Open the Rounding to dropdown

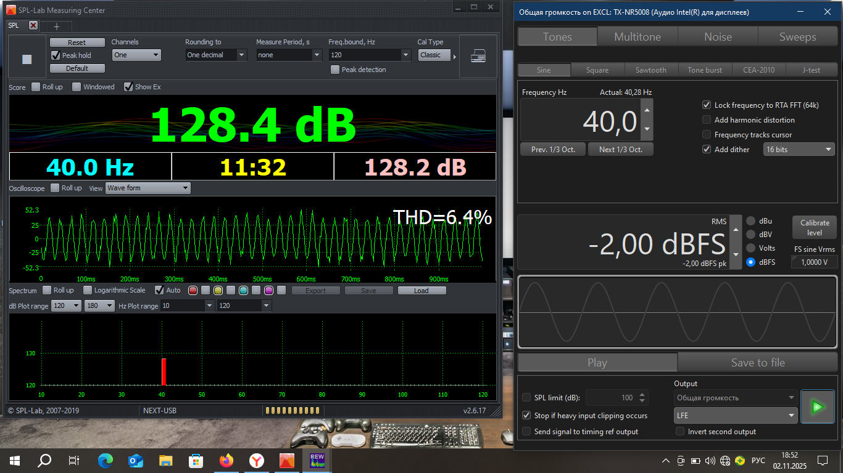pos(214,55)
